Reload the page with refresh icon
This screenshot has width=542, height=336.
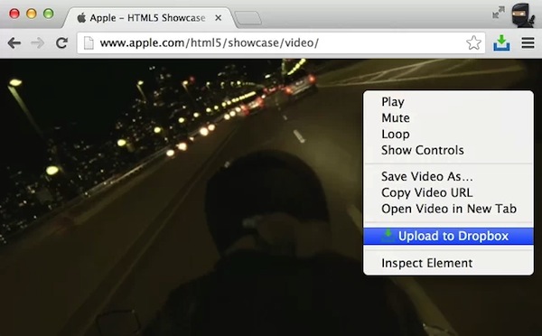[61, 42]
